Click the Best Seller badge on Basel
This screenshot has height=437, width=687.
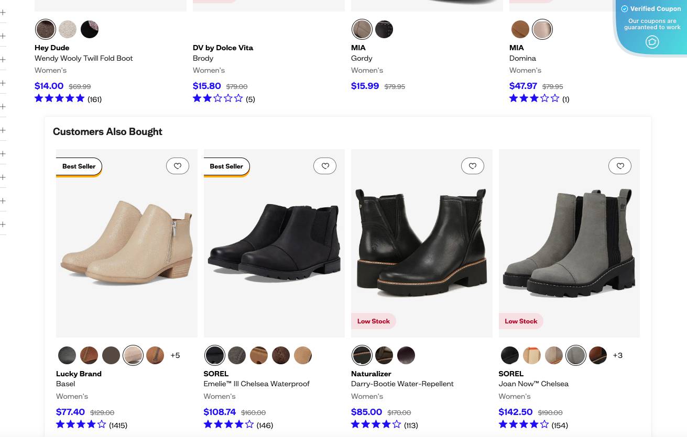point(79,166)
